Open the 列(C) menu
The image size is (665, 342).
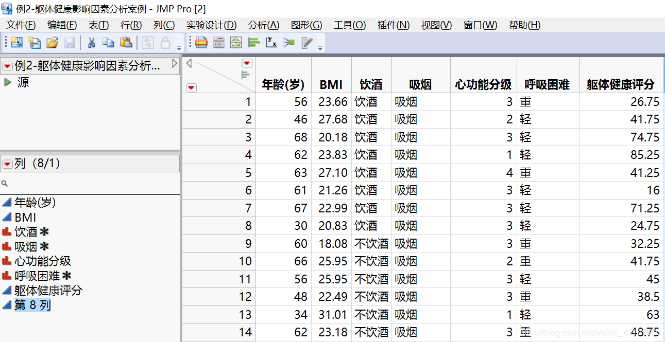[164, 25]
